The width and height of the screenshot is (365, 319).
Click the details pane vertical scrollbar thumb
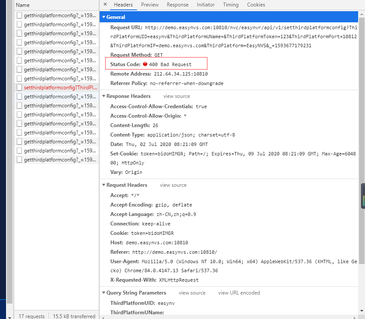coord(362,141)
